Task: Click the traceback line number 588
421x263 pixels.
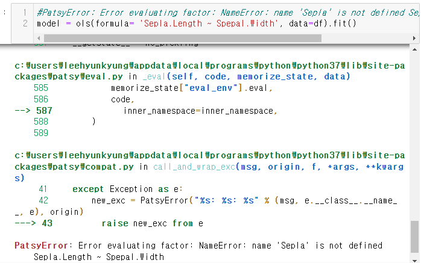Action: point(41,122)
